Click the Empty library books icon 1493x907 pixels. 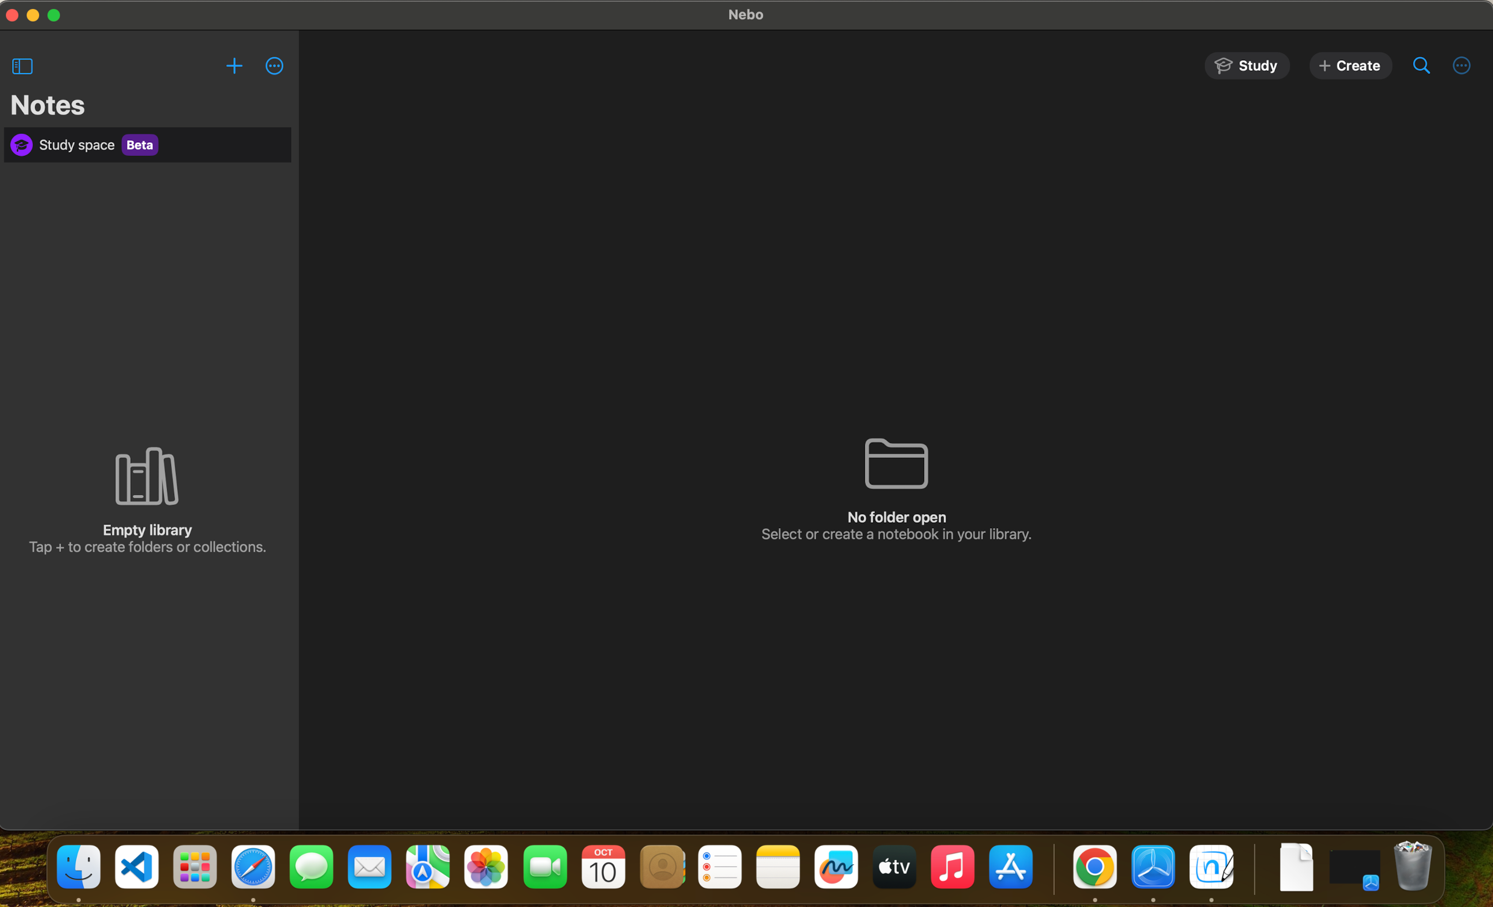(x=146, y=476)
